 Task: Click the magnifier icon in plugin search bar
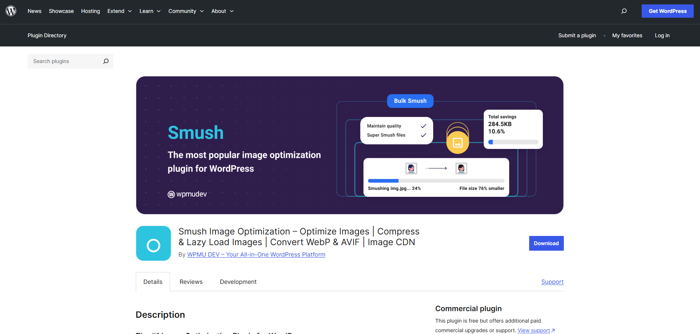pyautogui.click(x=106, y=61)
